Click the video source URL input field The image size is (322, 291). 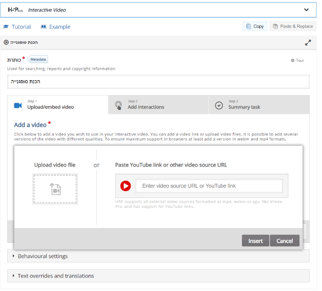pyautogui.click(x=209, y=186)
